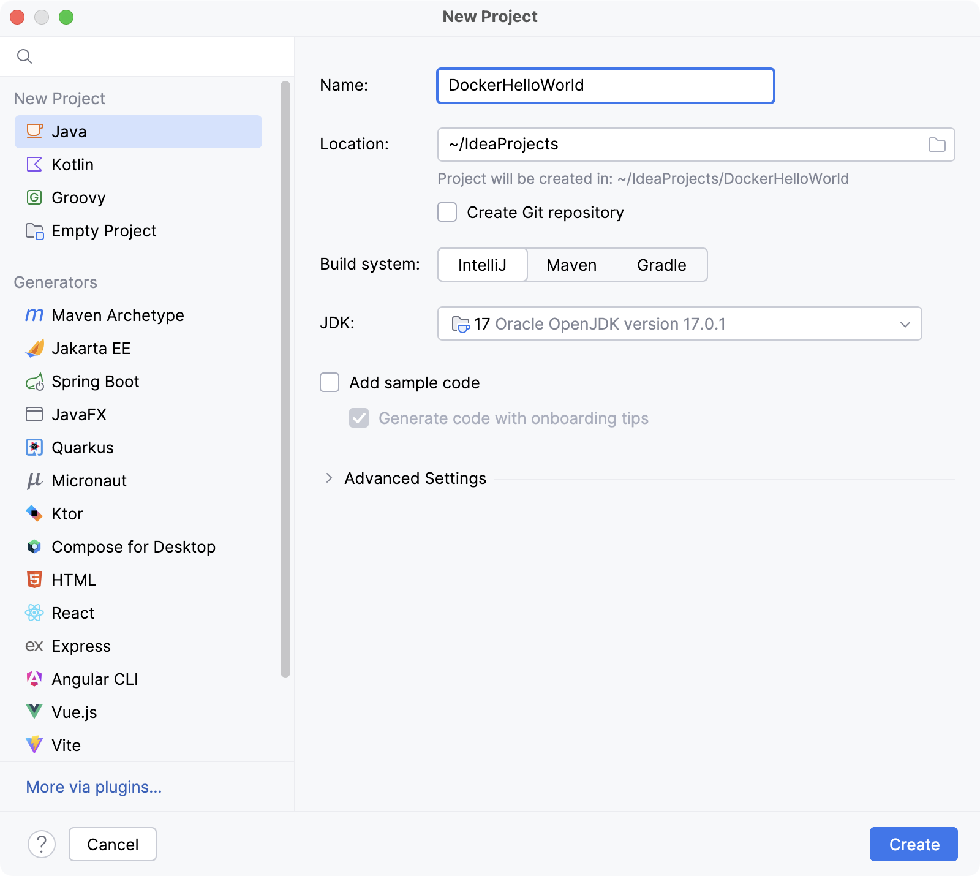Viewport: 980px width, 876px height.
Task: Browse location using the folder icon
Action: pyautogui.click(x=937, y=145)
